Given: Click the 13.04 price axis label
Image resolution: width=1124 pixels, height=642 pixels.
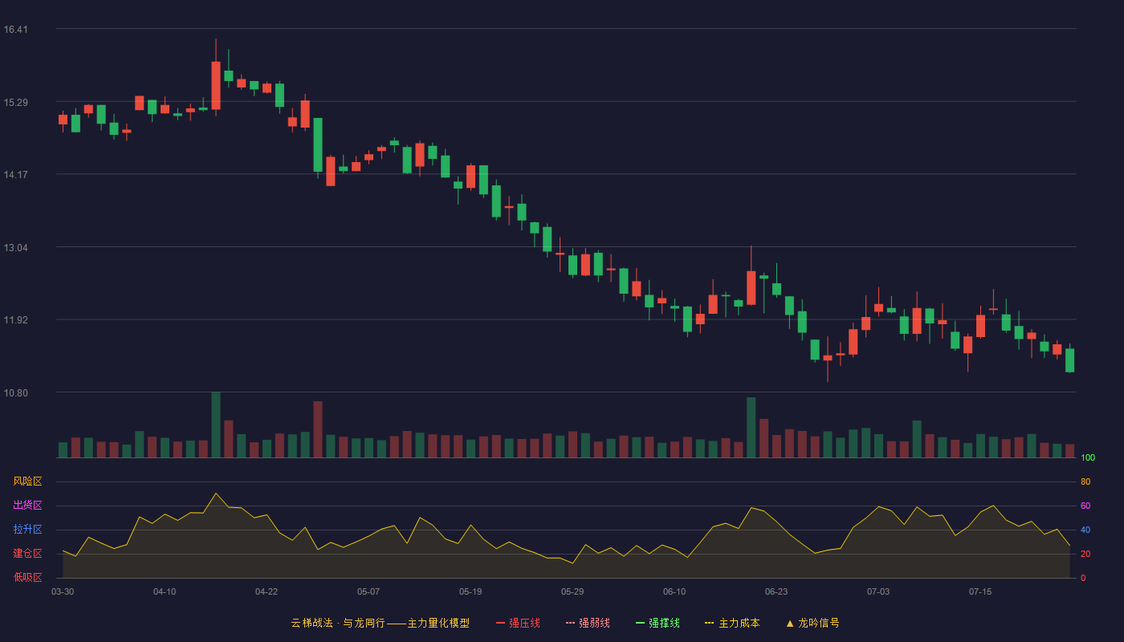Looking at the screenshot, I should point(15,248).
